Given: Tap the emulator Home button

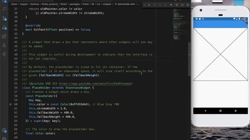Looking at the screenshot, I should [220, 111].
